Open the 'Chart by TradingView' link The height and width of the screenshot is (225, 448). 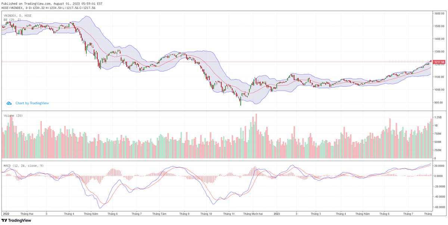pos(32,103)
